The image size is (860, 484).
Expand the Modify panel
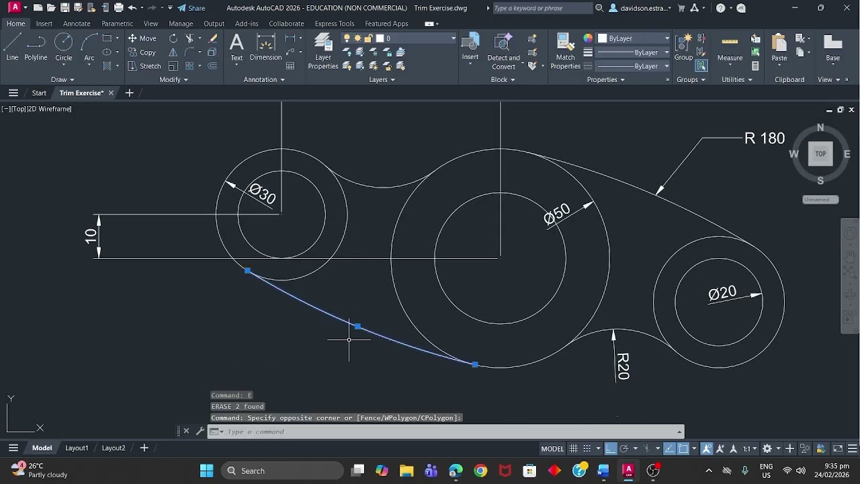[x=173, y=79]
